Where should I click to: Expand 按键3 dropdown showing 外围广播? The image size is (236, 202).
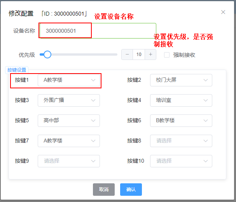[x=68, y=100]
